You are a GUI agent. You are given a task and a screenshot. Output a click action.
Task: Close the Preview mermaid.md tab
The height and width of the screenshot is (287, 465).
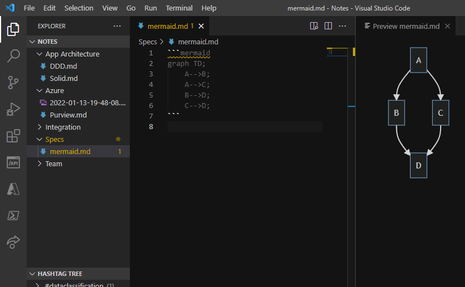pyautogui.click(x=447, y=26)
